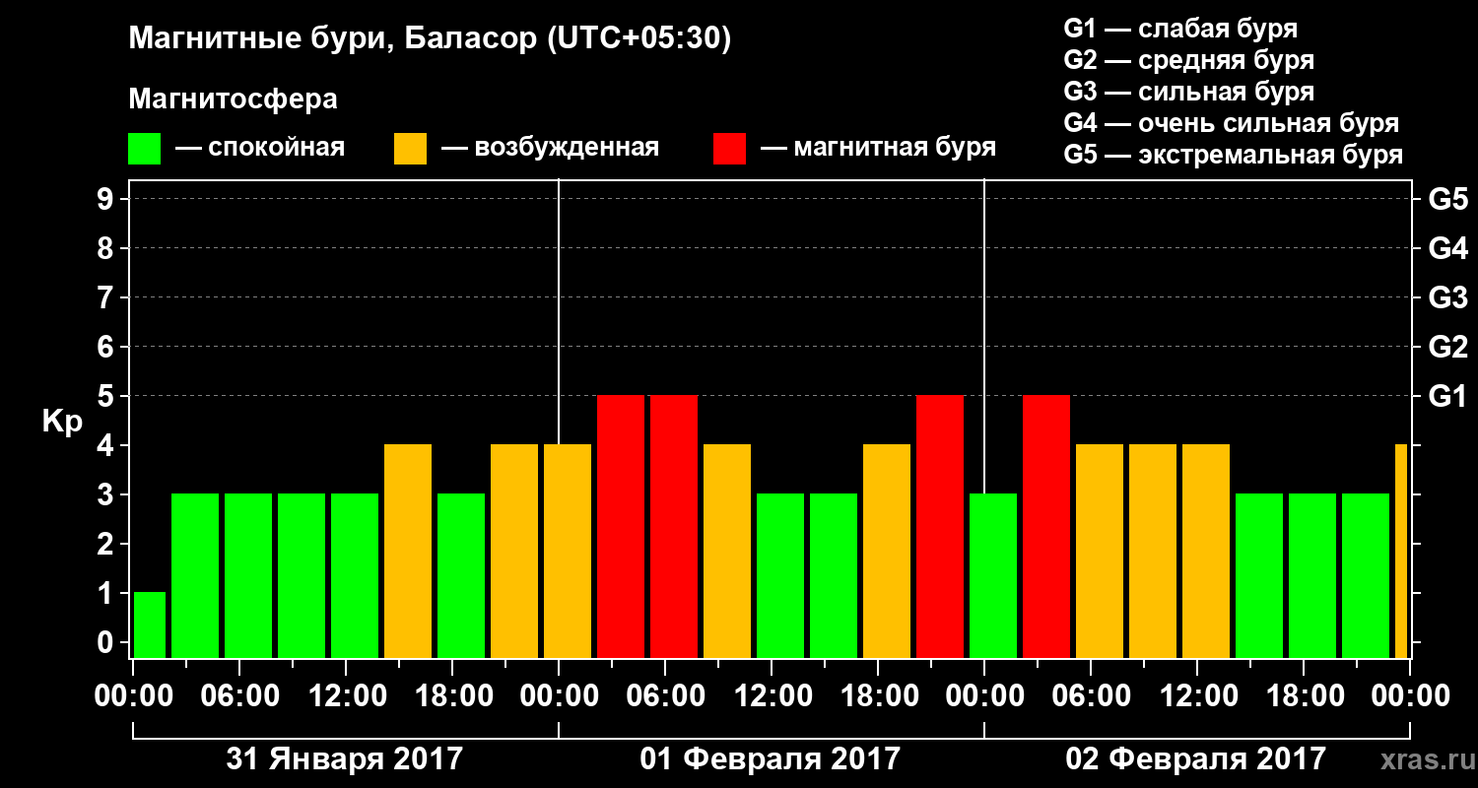Screen dimensions: 1478x788
Task: Select the date label 31 Января 2017
Action: [x=345, y=758]
